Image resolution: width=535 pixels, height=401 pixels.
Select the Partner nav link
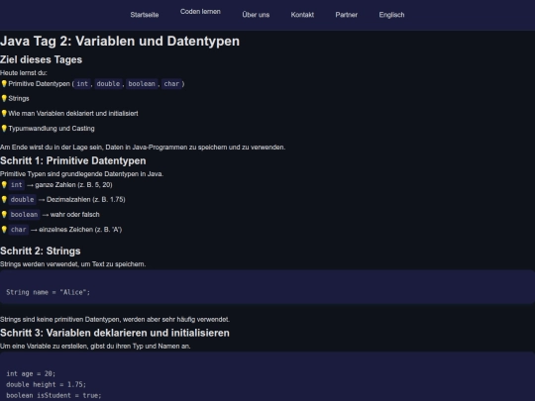[347, 15]
